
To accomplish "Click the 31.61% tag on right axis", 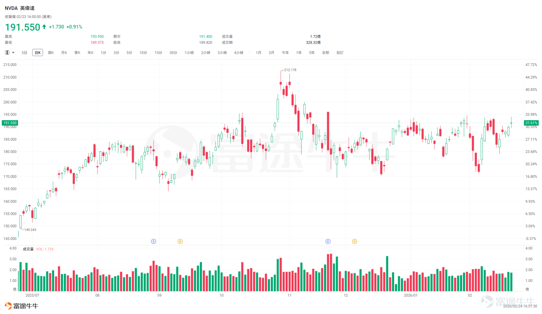I will (x=531, y=123).
